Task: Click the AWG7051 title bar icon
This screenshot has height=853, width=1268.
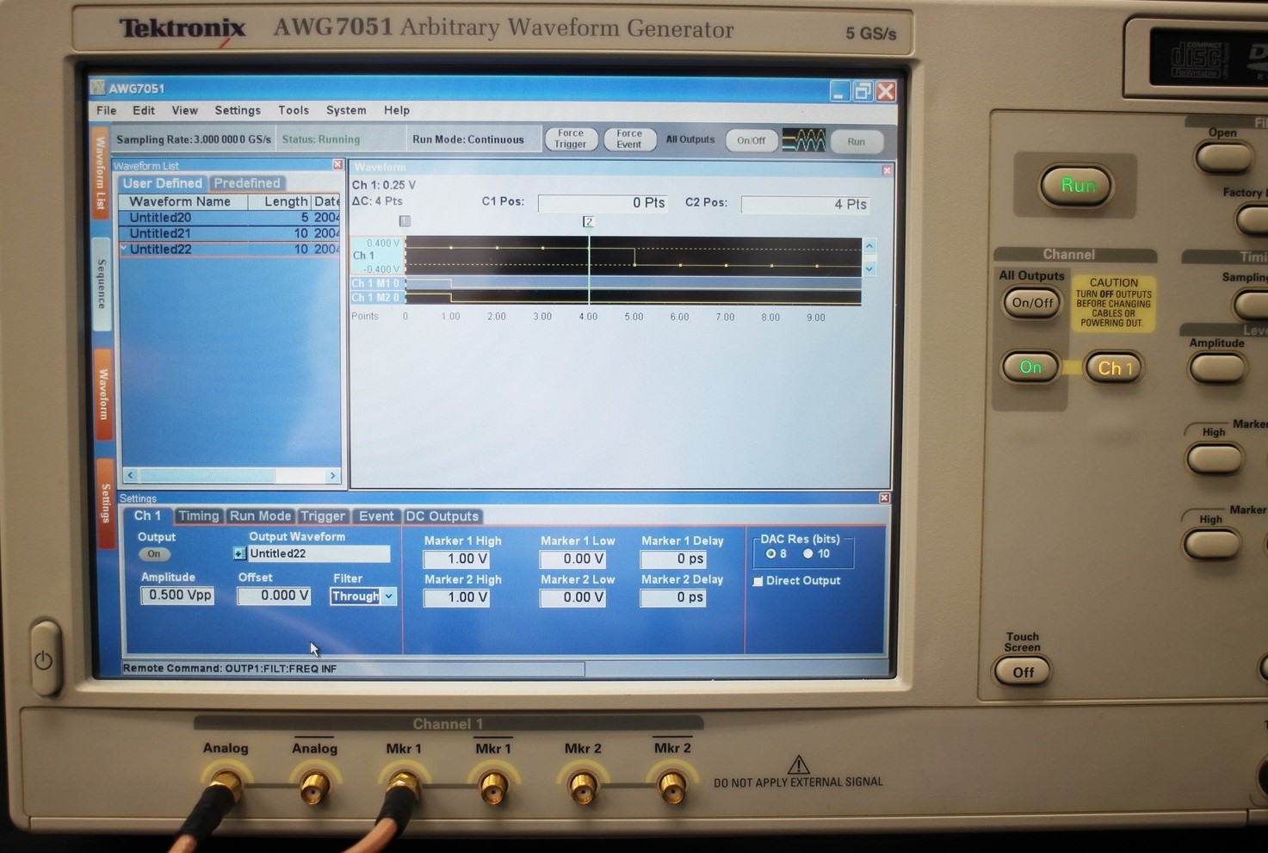Action: [99, 88]
